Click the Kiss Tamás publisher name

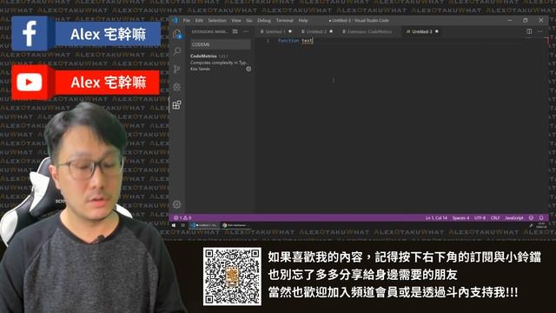click(201, 69)
